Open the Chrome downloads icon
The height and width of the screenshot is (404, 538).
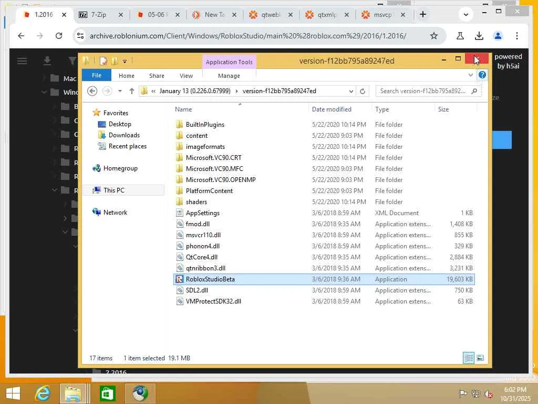coord(479,36)
